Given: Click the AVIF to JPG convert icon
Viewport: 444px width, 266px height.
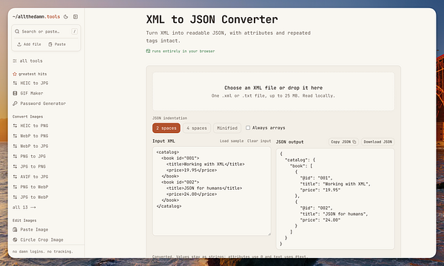Looking at the screenshot, I should coord(15,177).
